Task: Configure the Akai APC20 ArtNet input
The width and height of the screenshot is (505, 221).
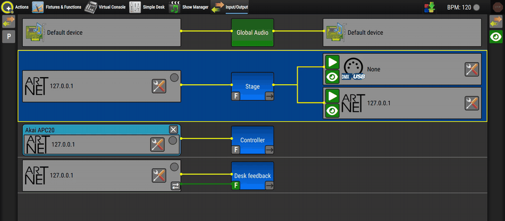Action: click(157, 144)
